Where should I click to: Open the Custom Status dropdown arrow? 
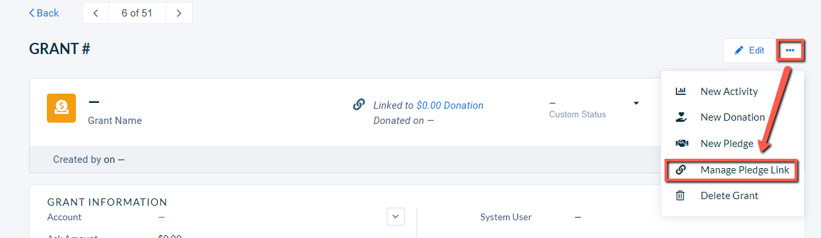636,104
